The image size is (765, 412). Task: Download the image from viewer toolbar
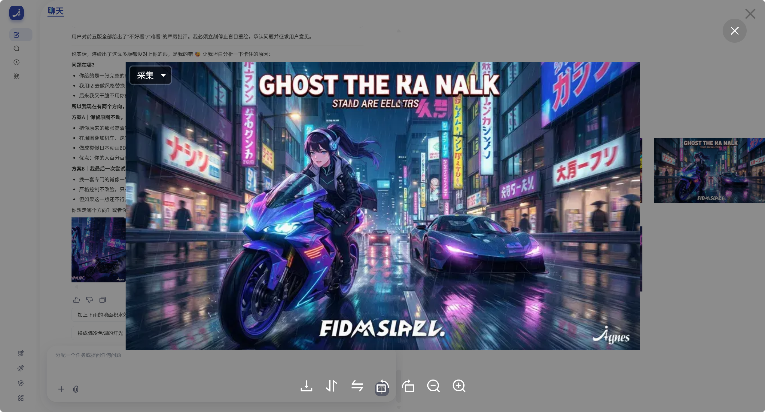(x=306, y=386)
